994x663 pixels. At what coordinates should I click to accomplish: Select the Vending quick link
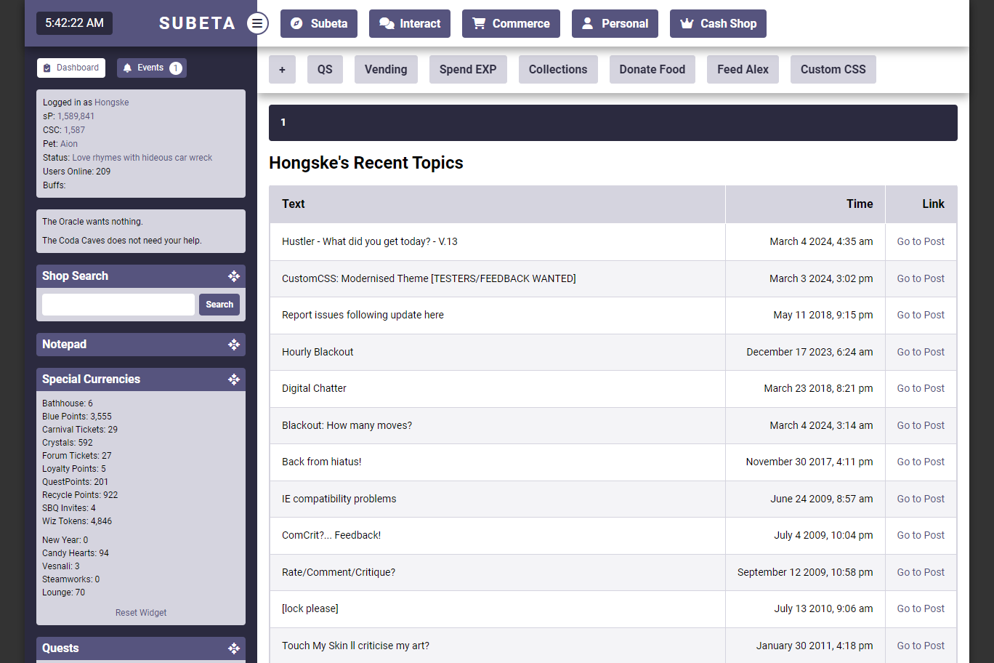(x=386, y=70)
